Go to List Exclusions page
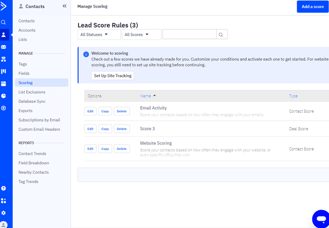329x228 pixels. 32,92
